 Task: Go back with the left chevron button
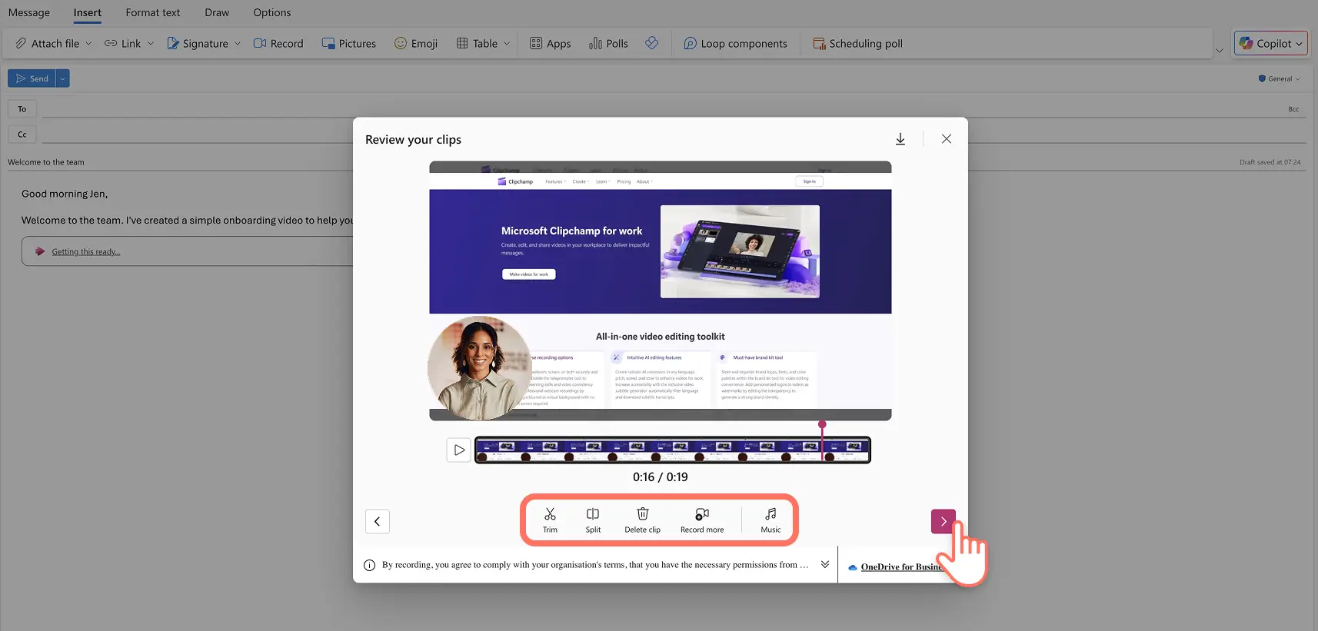[x=378, y=521]
